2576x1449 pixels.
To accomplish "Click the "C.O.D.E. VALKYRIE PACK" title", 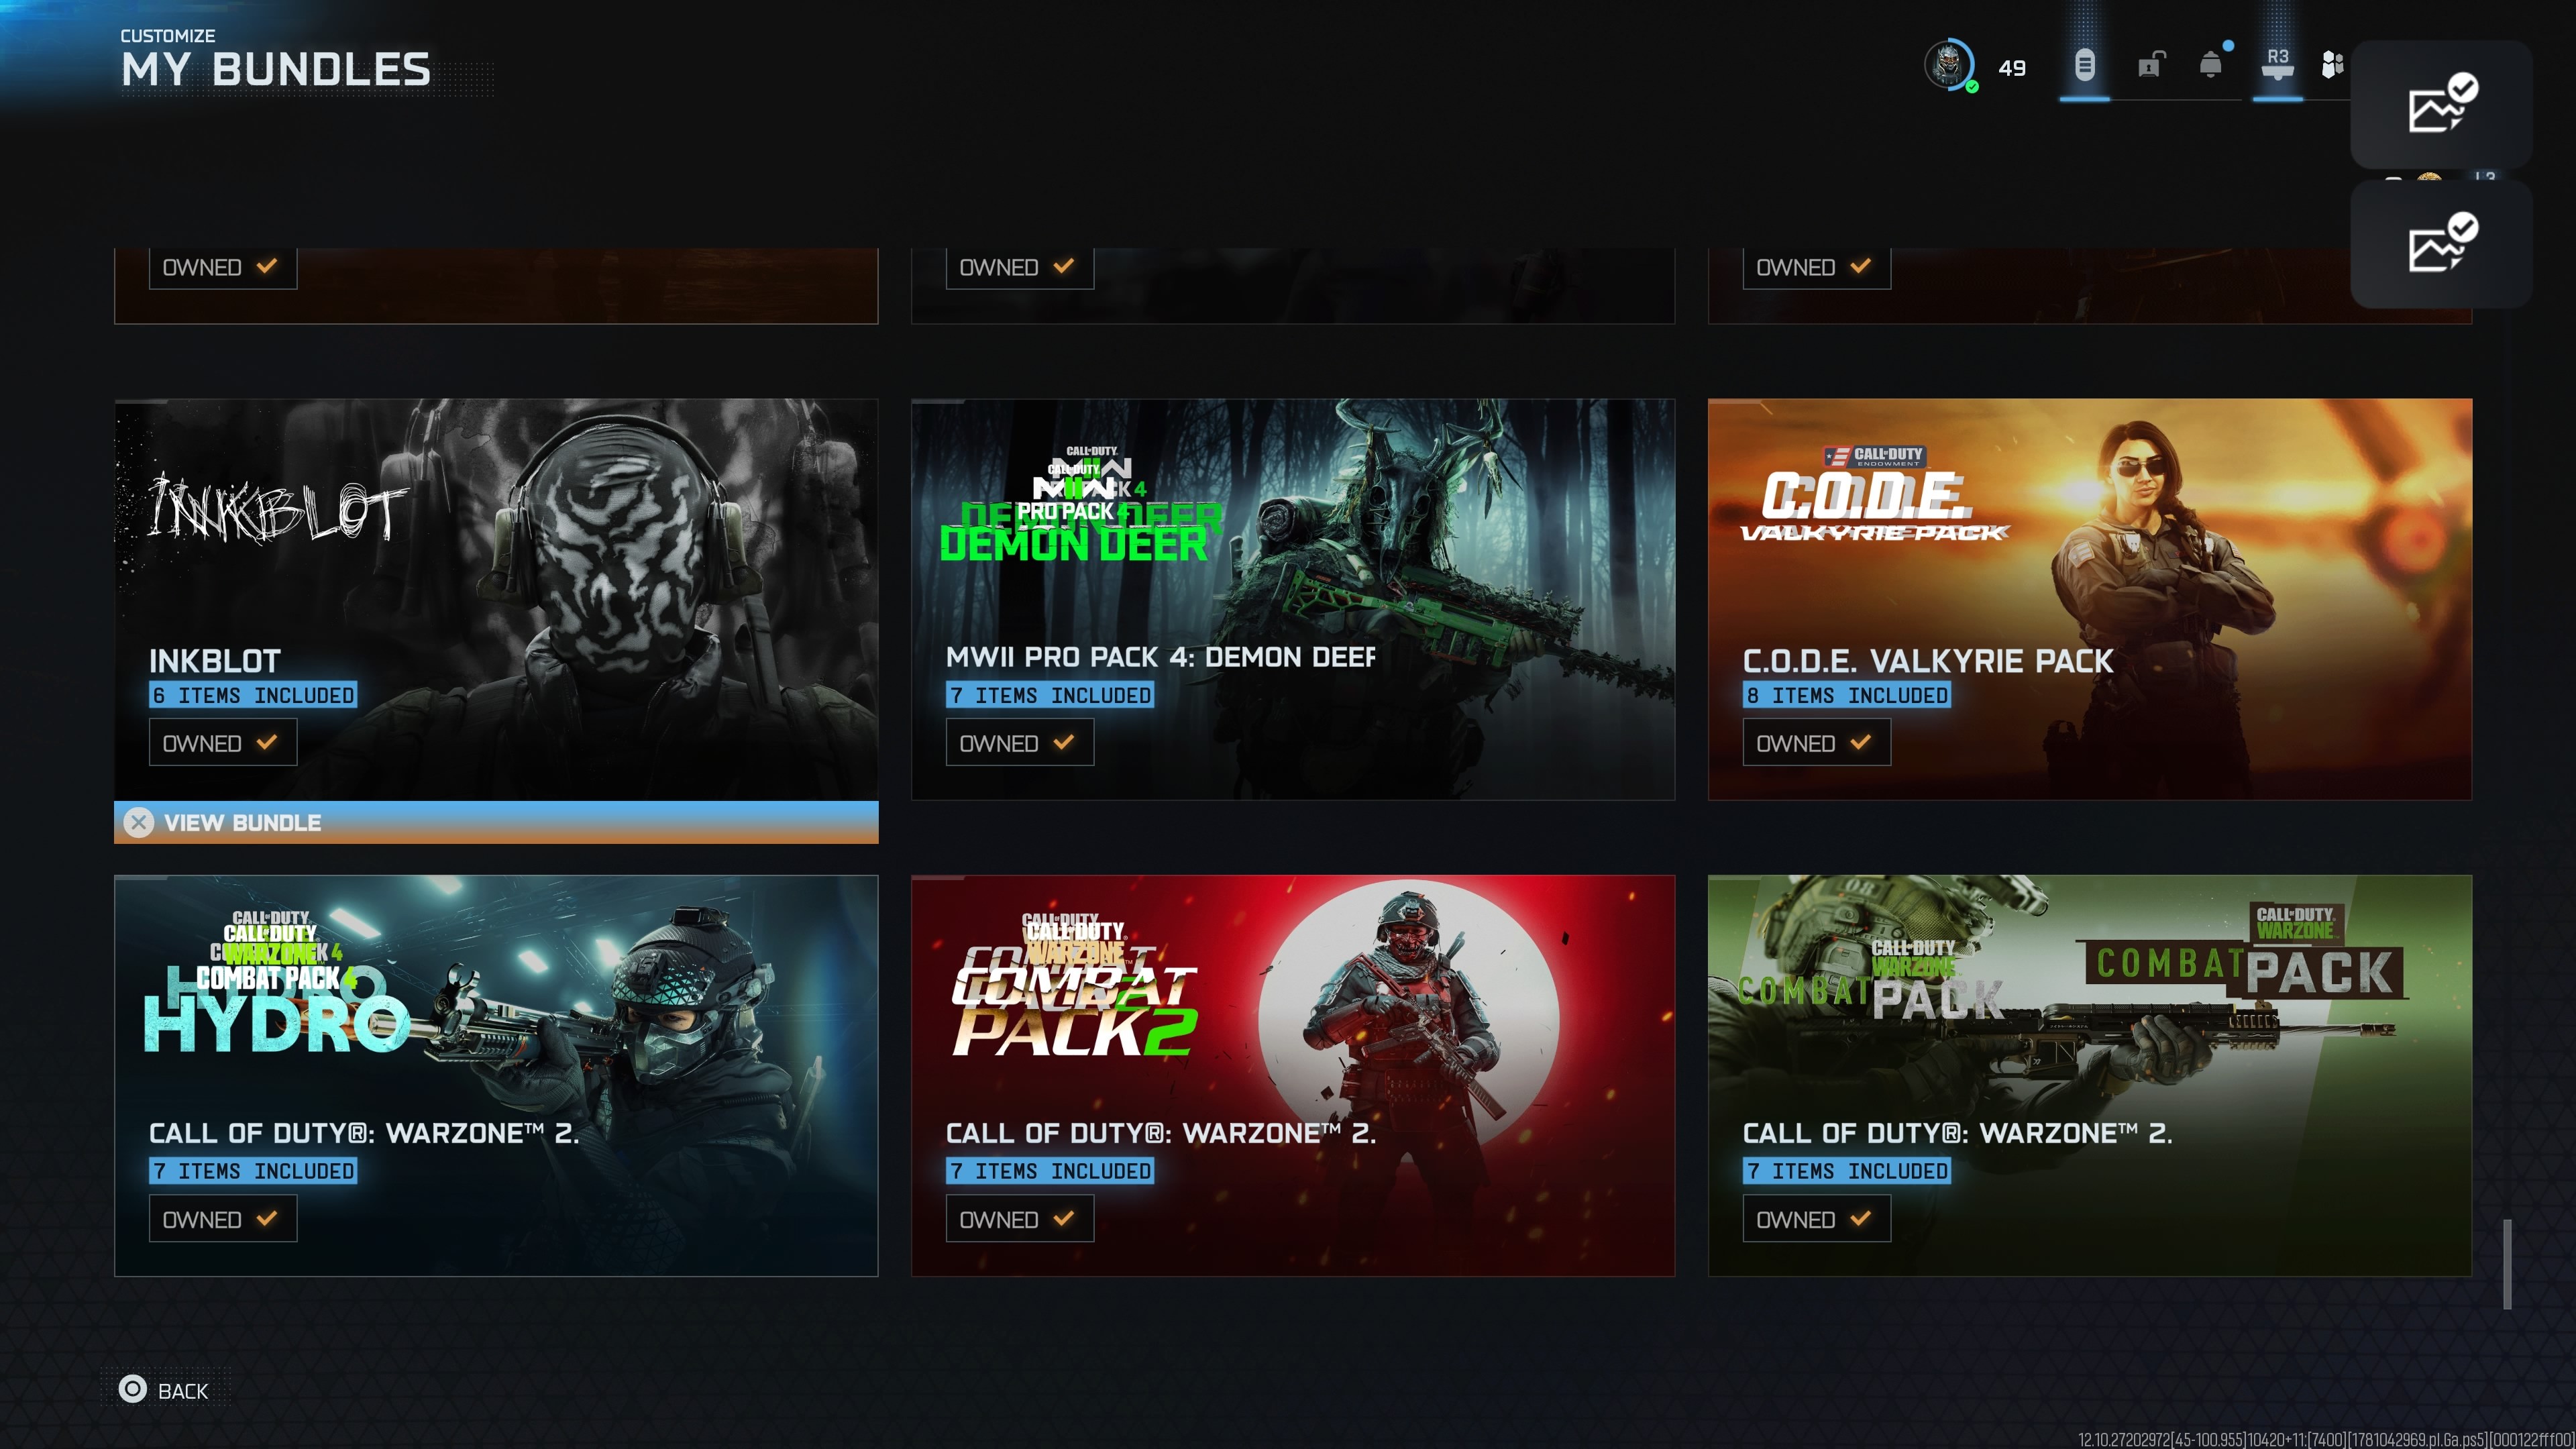I will click(1928, 661).
